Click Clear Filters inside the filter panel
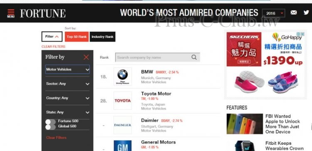Screen dimensions: 312x151 [x=56, y=137]
